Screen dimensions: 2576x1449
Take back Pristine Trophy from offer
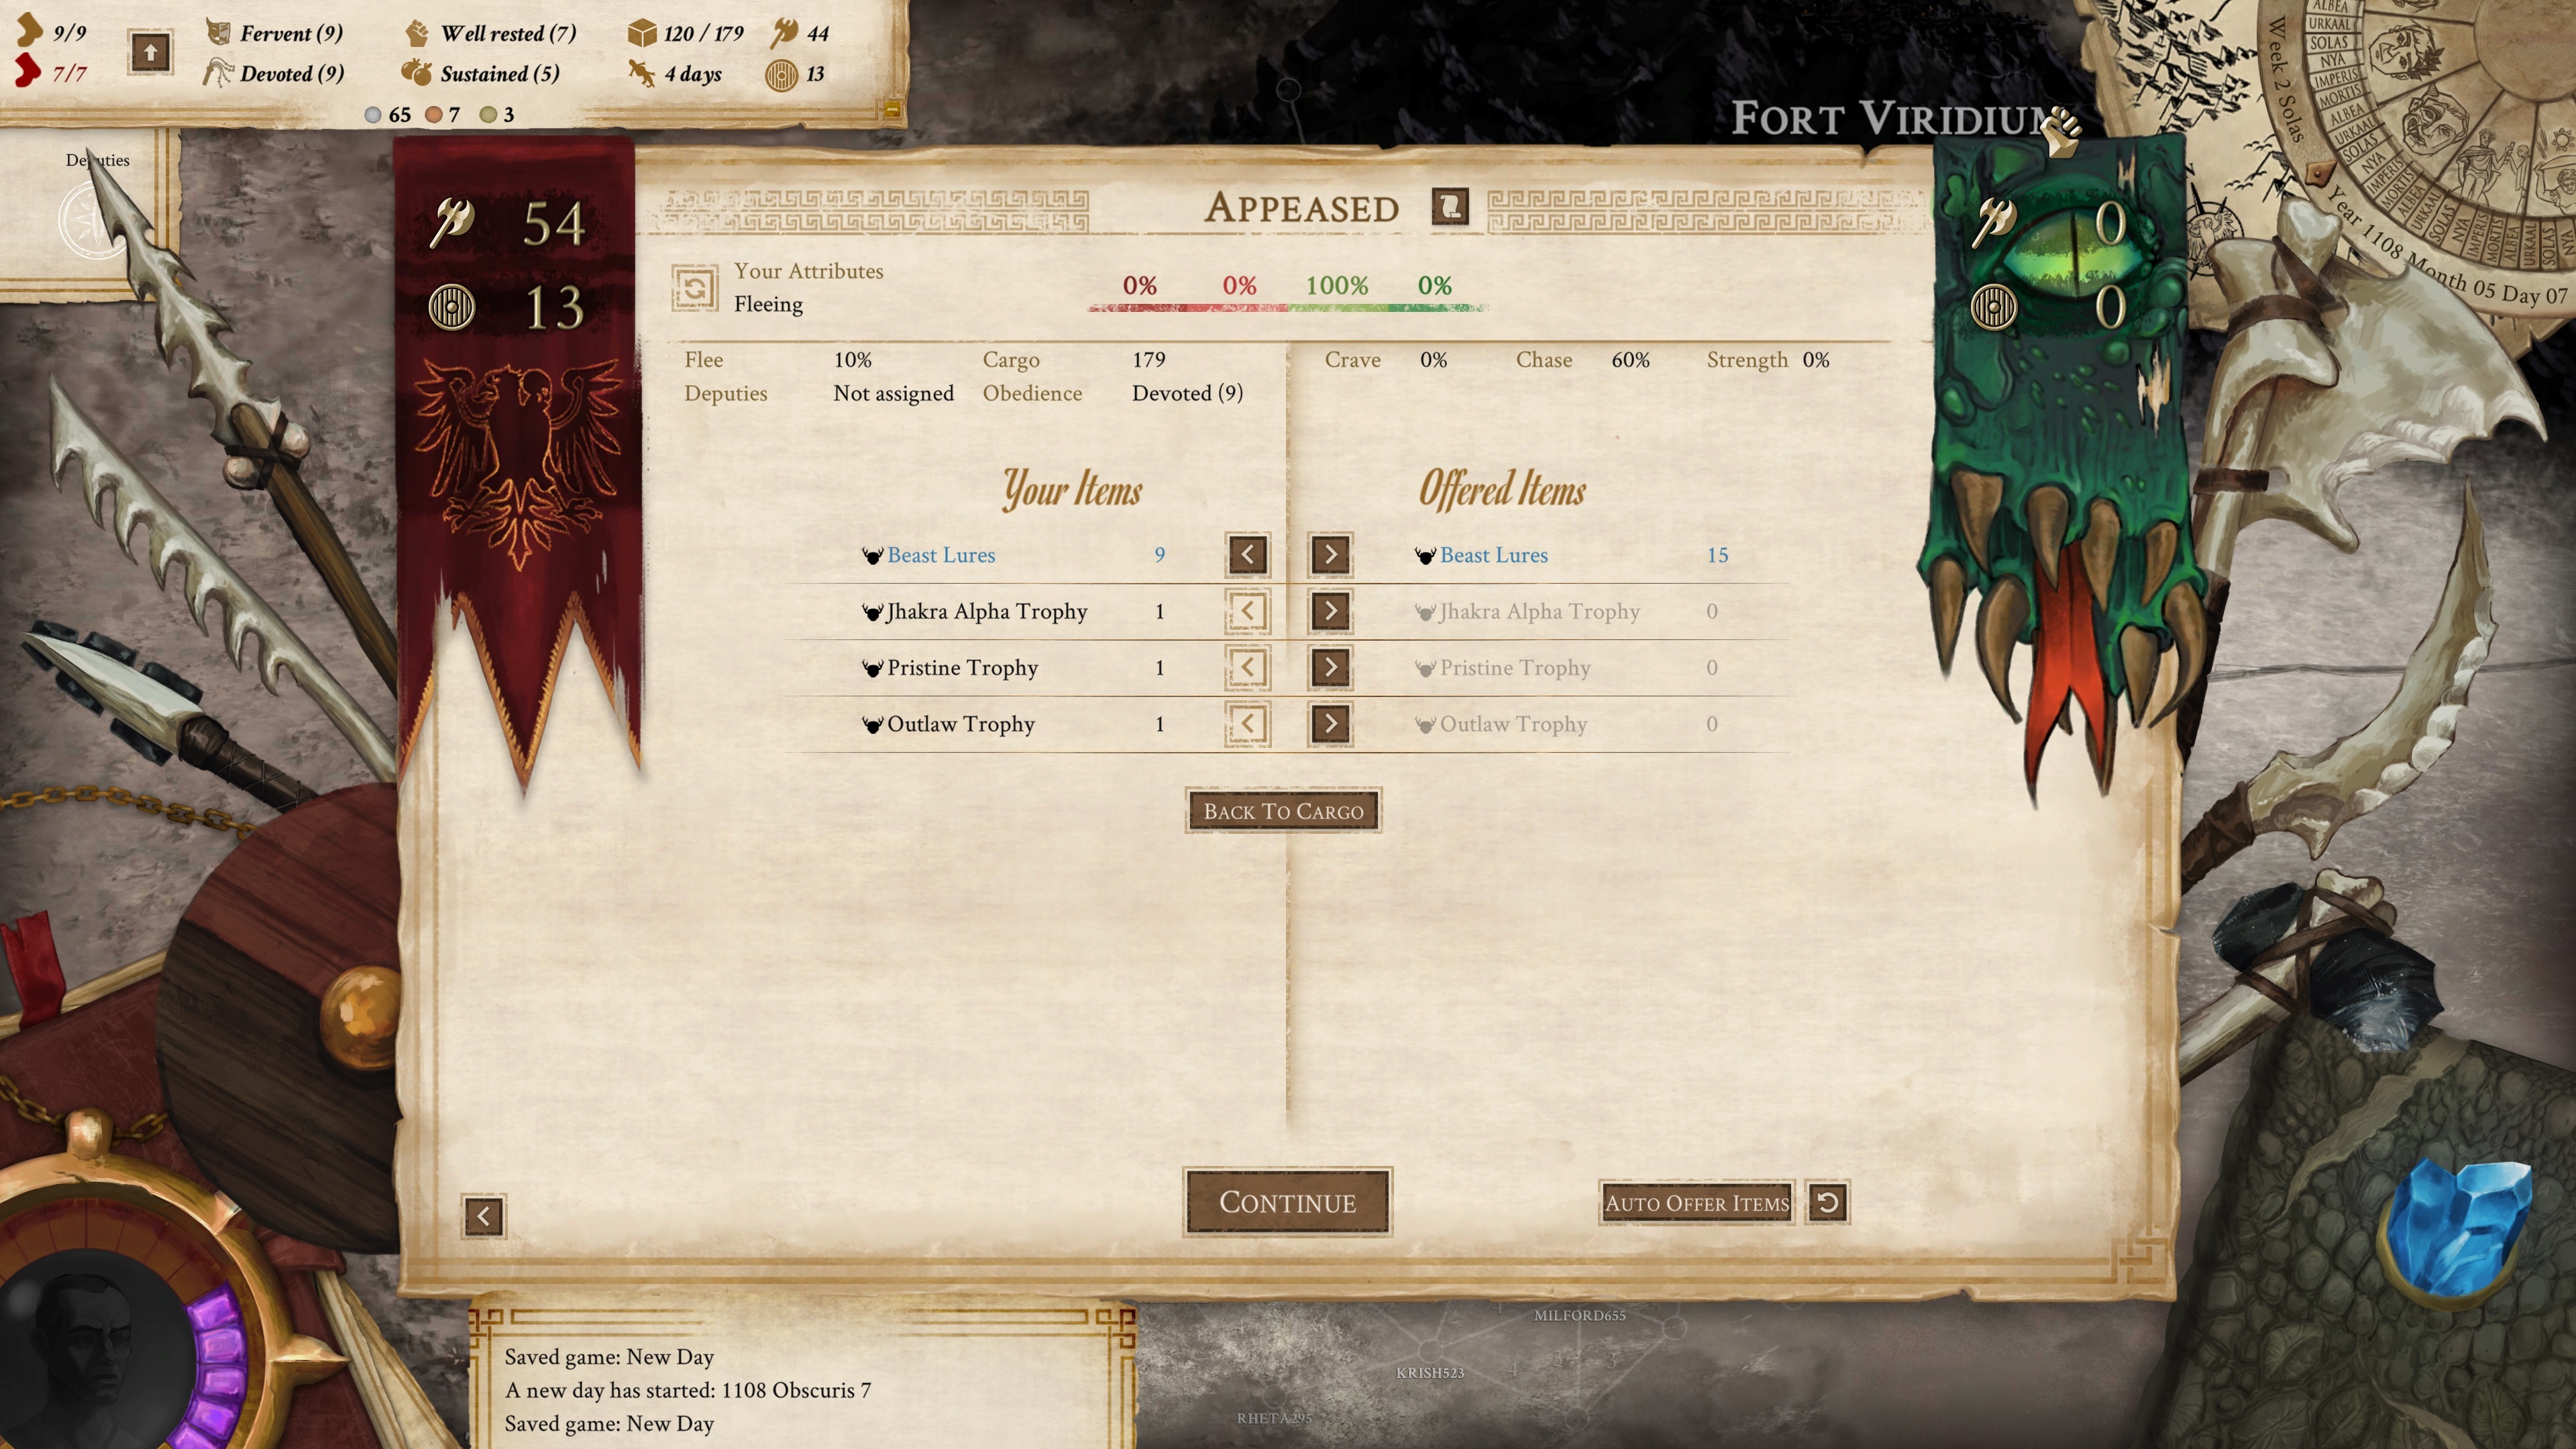[1247, 667]
